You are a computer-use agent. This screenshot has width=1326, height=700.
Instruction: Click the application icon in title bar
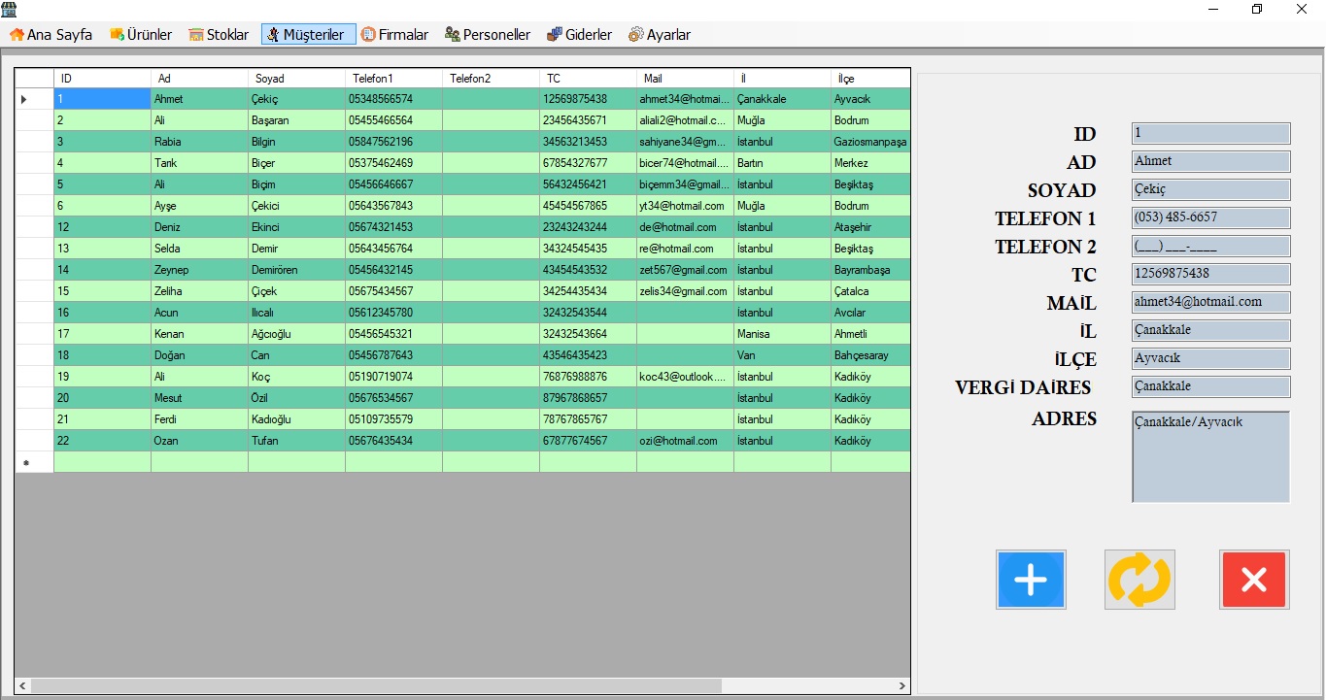[x=8, y=8]
